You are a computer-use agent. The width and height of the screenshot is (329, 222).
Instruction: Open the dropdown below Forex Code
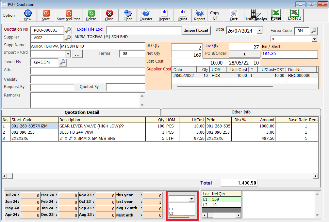[314, 39]
